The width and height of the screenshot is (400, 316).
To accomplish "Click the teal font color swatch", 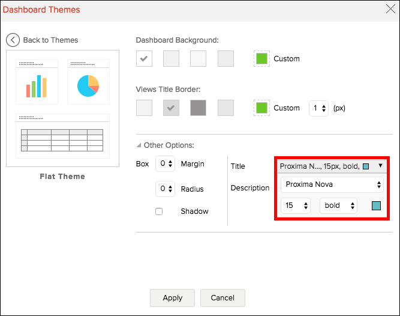I will click(376, 205).
